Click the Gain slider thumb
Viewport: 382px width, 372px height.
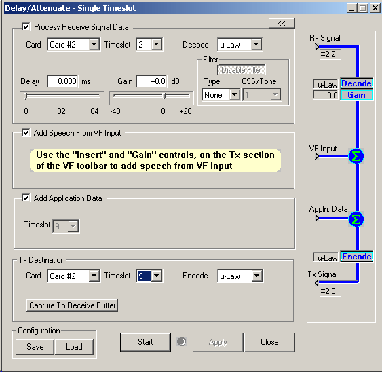coord(164,96)
